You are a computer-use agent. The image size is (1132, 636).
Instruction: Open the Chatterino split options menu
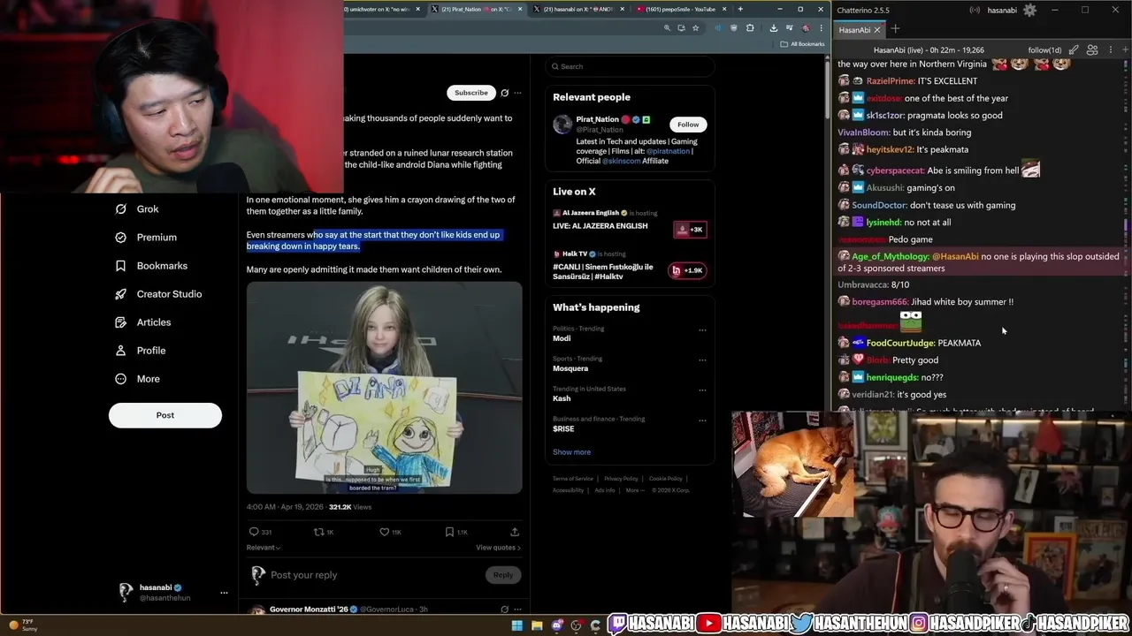pos(1113,50)
